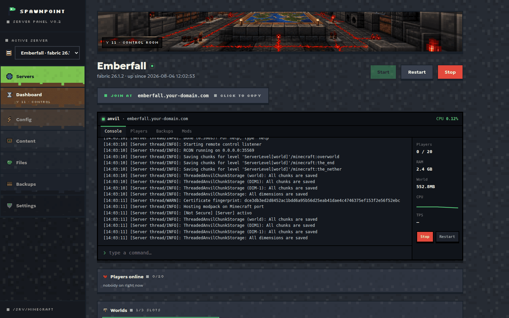The width and height of the screenshot is (509, 318).
Task: Click the server icon beside Emberfall dropdown
Action: (9, 53)
